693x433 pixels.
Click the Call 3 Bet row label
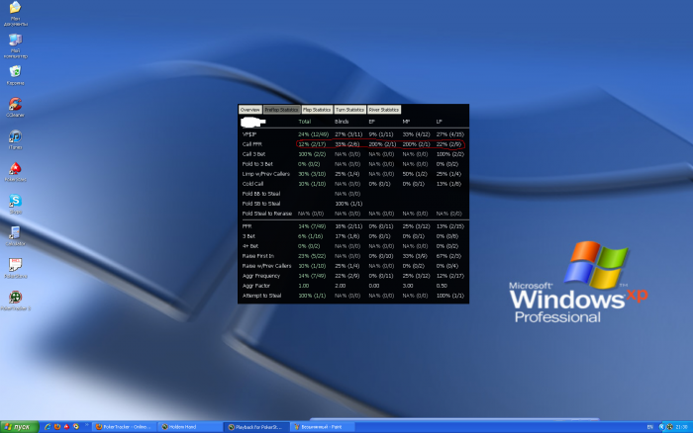253,154
